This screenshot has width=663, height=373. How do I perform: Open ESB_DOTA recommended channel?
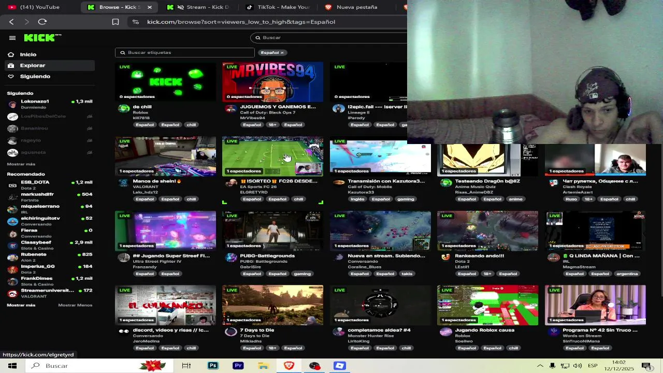click(x=50, y=185)
